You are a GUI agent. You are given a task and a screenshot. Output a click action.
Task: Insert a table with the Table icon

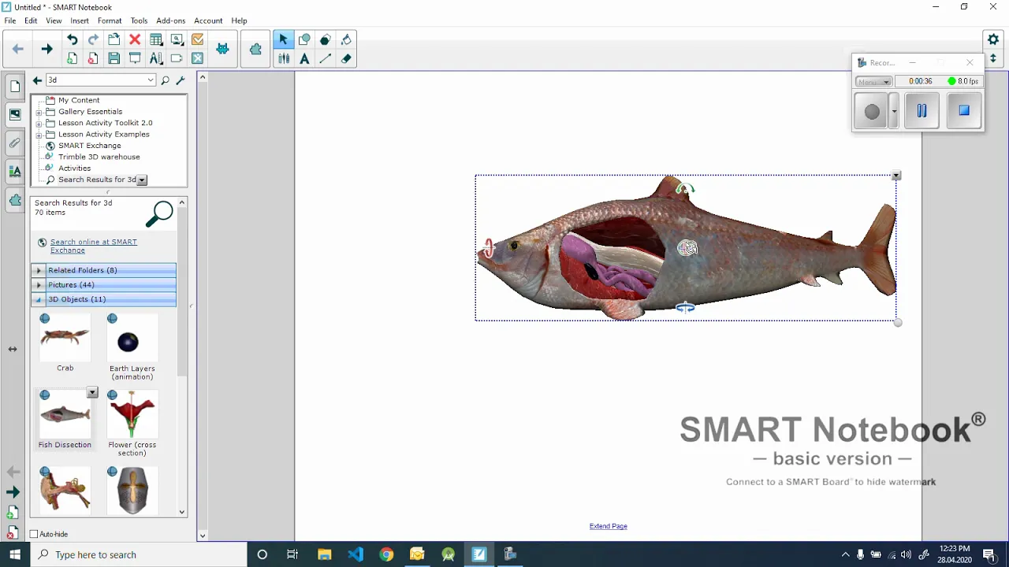[156, 39]
